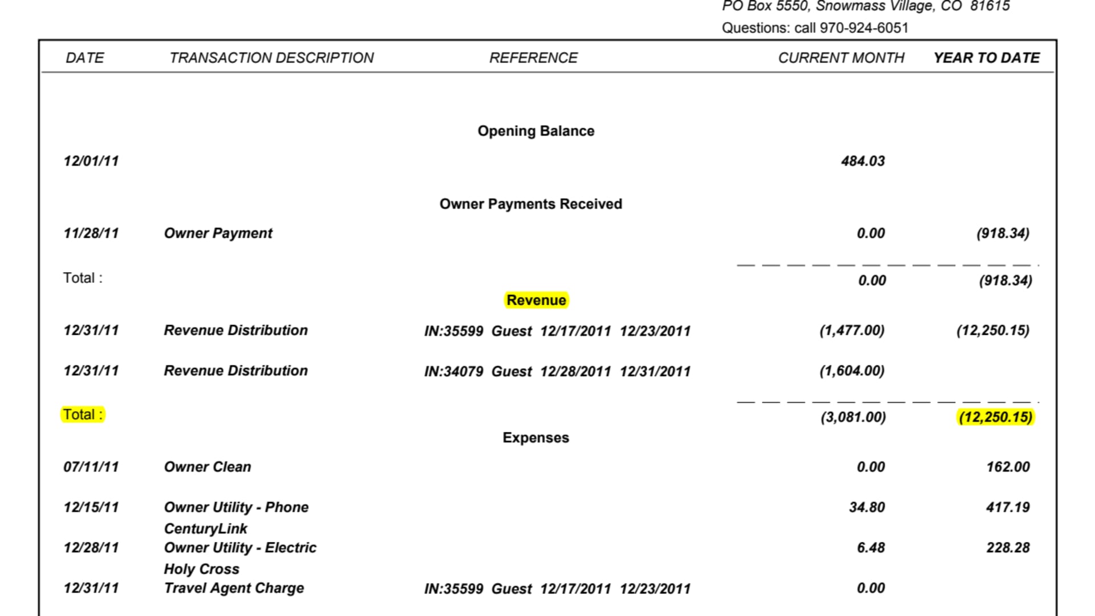Click the TRANSACTION DESCRIPTION column header

coord(271,58)
